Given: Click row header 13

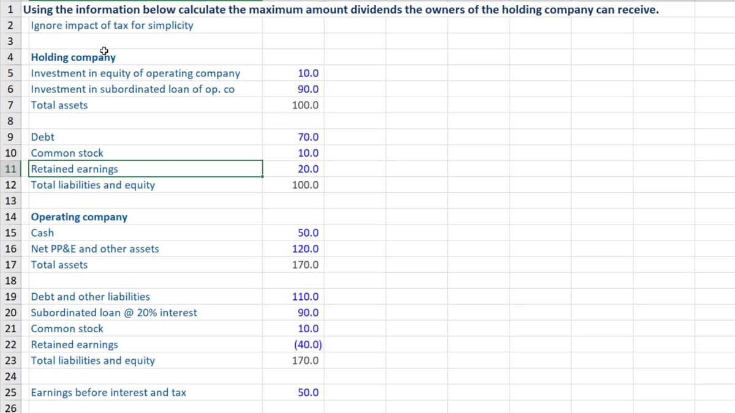Looking at the screenshot, I should coord(10,201).
